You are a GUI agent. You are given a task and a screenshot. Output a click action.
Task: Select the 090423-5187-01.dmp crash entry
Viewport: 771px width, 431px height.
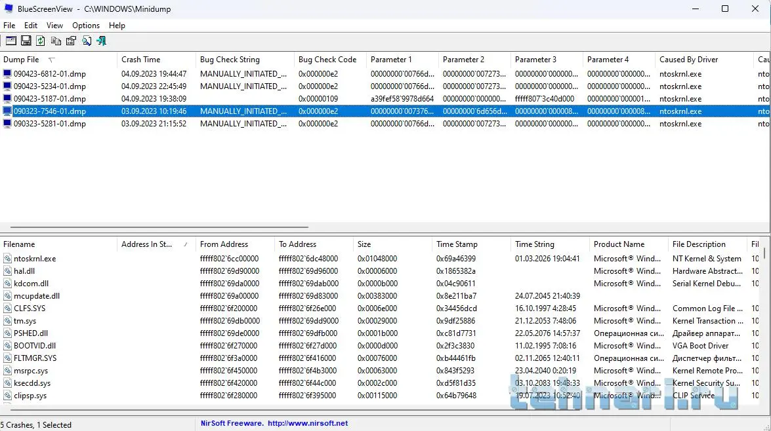[x=50, y=99]
